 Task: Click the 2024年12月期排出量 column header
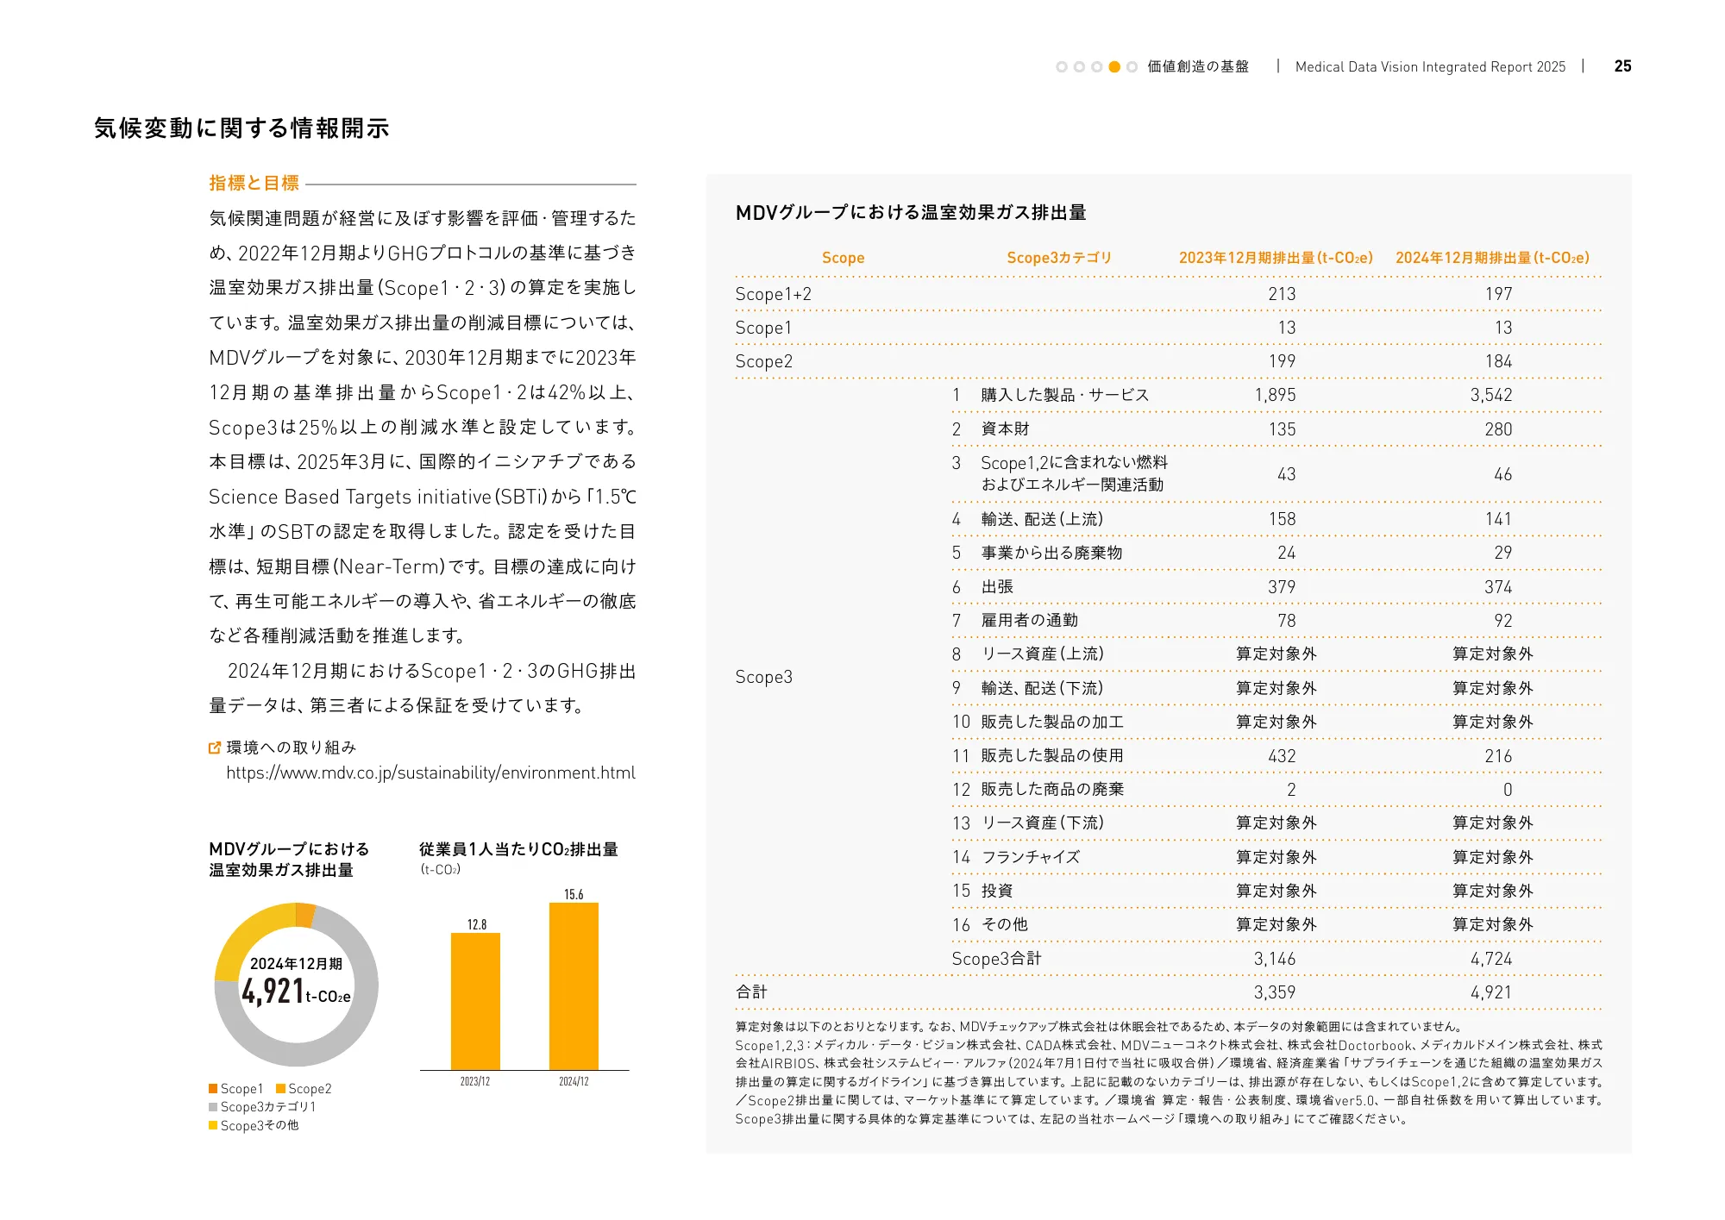[1491, 258]
